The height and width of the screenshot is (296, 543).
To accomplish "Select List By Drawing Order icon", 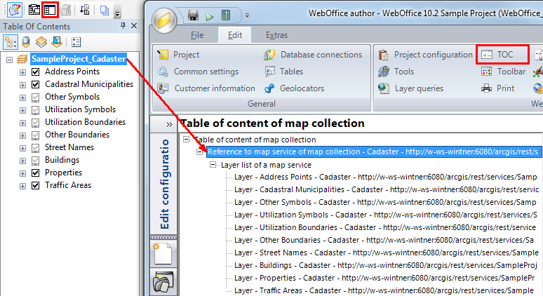I will click(11, 42).
